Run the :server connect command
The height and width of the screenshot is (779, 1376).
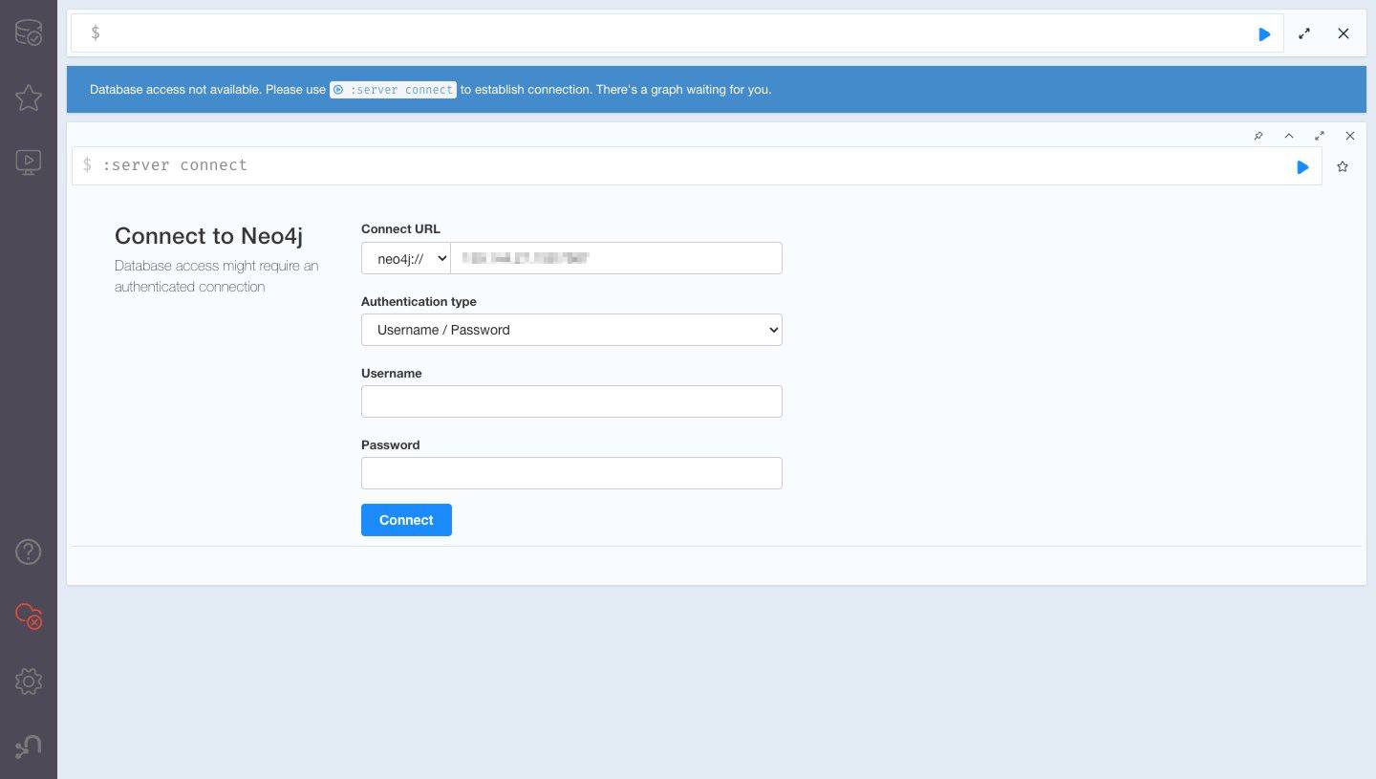click(1302, 167)
